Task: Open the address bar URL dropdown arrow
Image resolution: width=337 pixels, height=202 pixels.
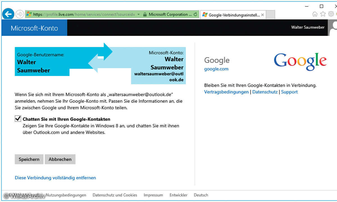Action: pyautogui.click(x=138, y=14)
